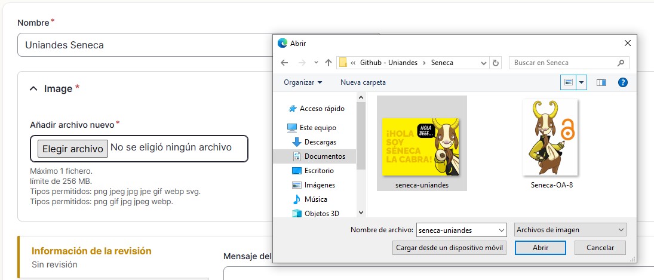This screenshot has height=280, width=654.
Task: Collapse the Image section chevron
Action: click(33, 89)
